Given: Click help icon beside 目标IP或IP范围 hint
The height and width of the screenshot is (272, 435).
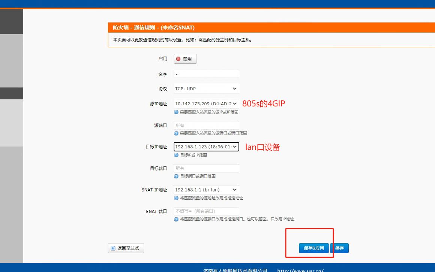Looking at the screenshot, I should click(176, 155).
